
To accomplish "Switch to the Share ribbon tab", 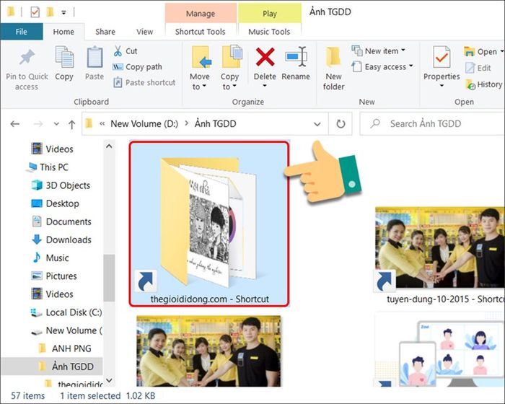I will [105, 32].
